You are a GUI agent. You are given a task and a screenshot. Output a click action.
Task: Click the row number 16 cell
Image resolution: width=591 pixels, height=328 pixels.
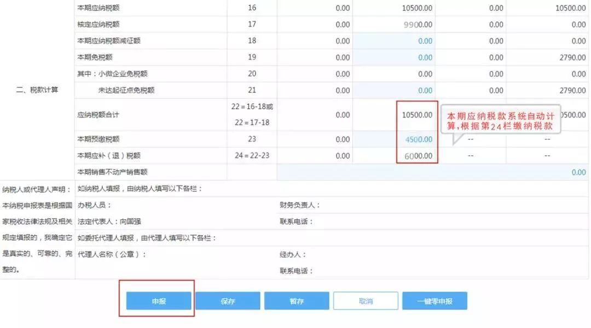point(252,8)
